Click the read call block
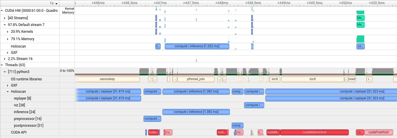 click(352, 79)
